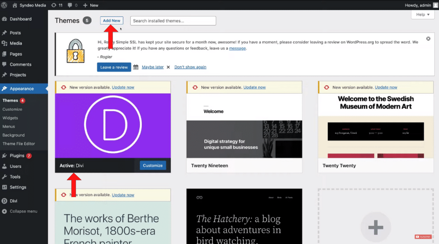Image resolution: width=439 pixels, height=244 pixels.
Task: Go to Media library
Action: coord(16,43)
